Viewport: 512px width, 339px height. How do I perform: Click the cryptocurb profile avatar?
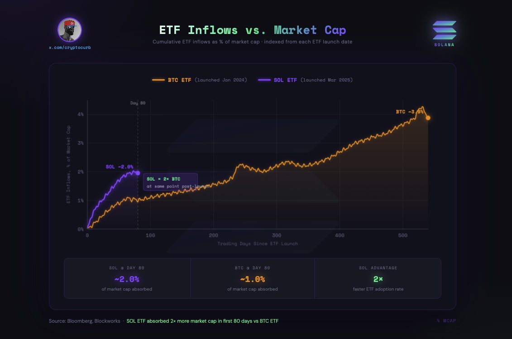(x=70, y=29)
